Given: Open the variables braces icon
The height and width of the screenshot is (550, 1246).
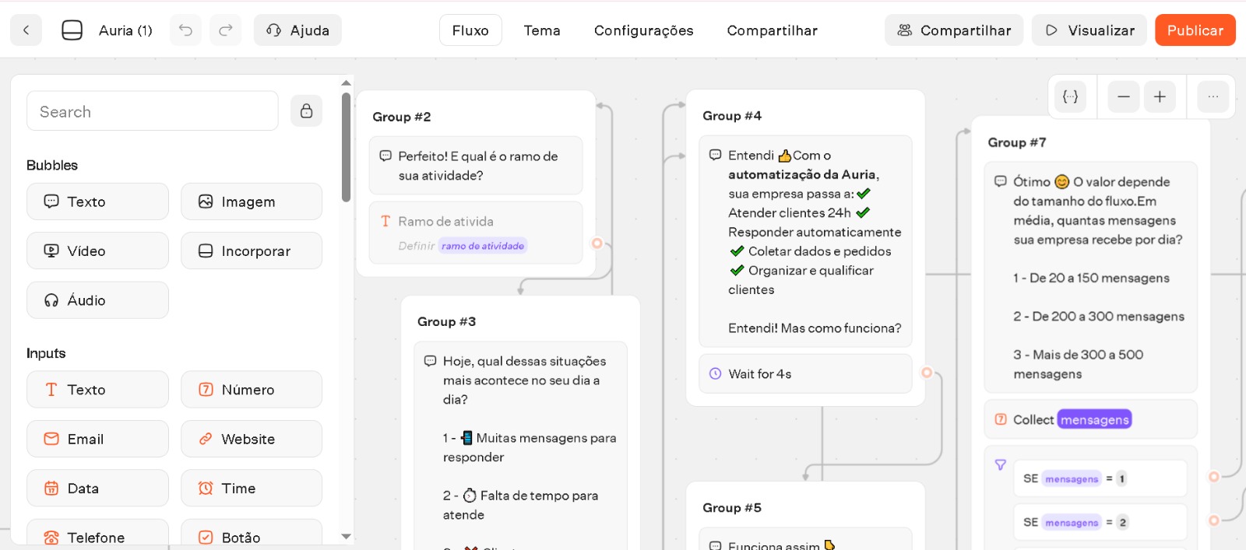Looking at the screenshot, I should click(1071, 96).
